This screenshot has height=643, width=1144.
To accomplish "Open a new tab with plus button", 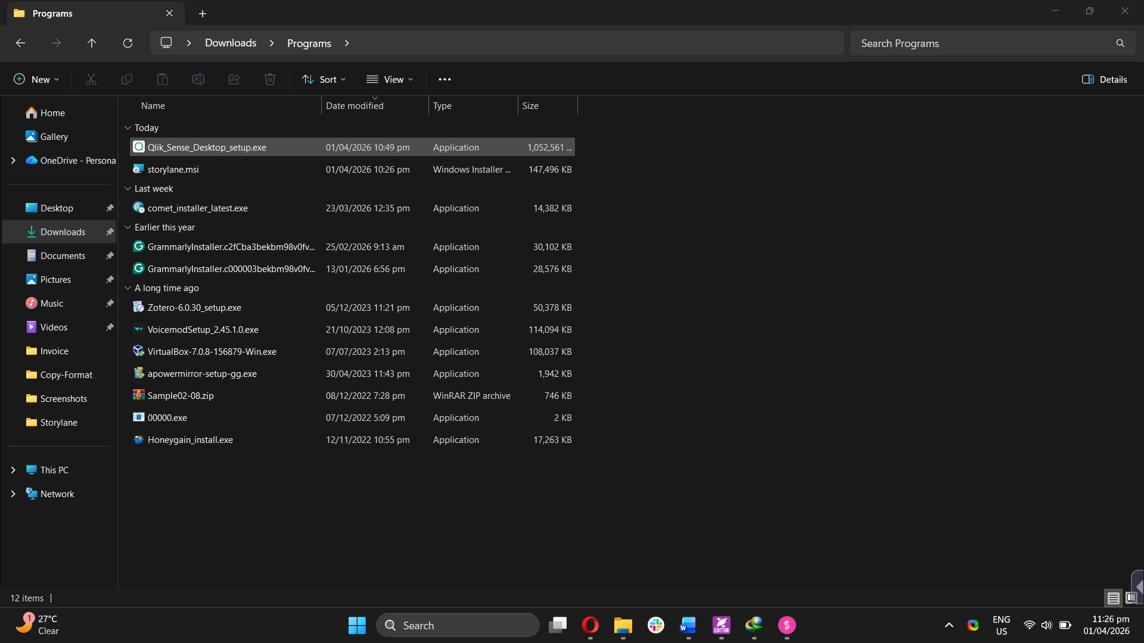I will [x=203, y=13].
